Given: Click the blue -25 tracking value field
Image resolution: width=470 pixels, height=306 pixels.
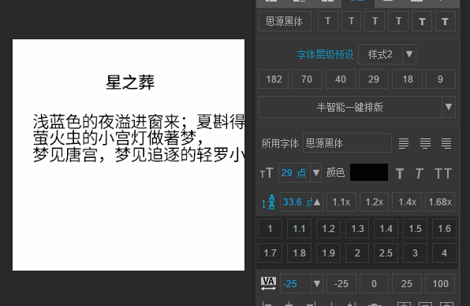Looking at the screenshot, I should pos(296,283).
